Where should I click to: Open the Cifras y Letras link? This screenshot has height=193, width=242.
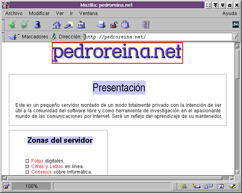click(47, 167)
